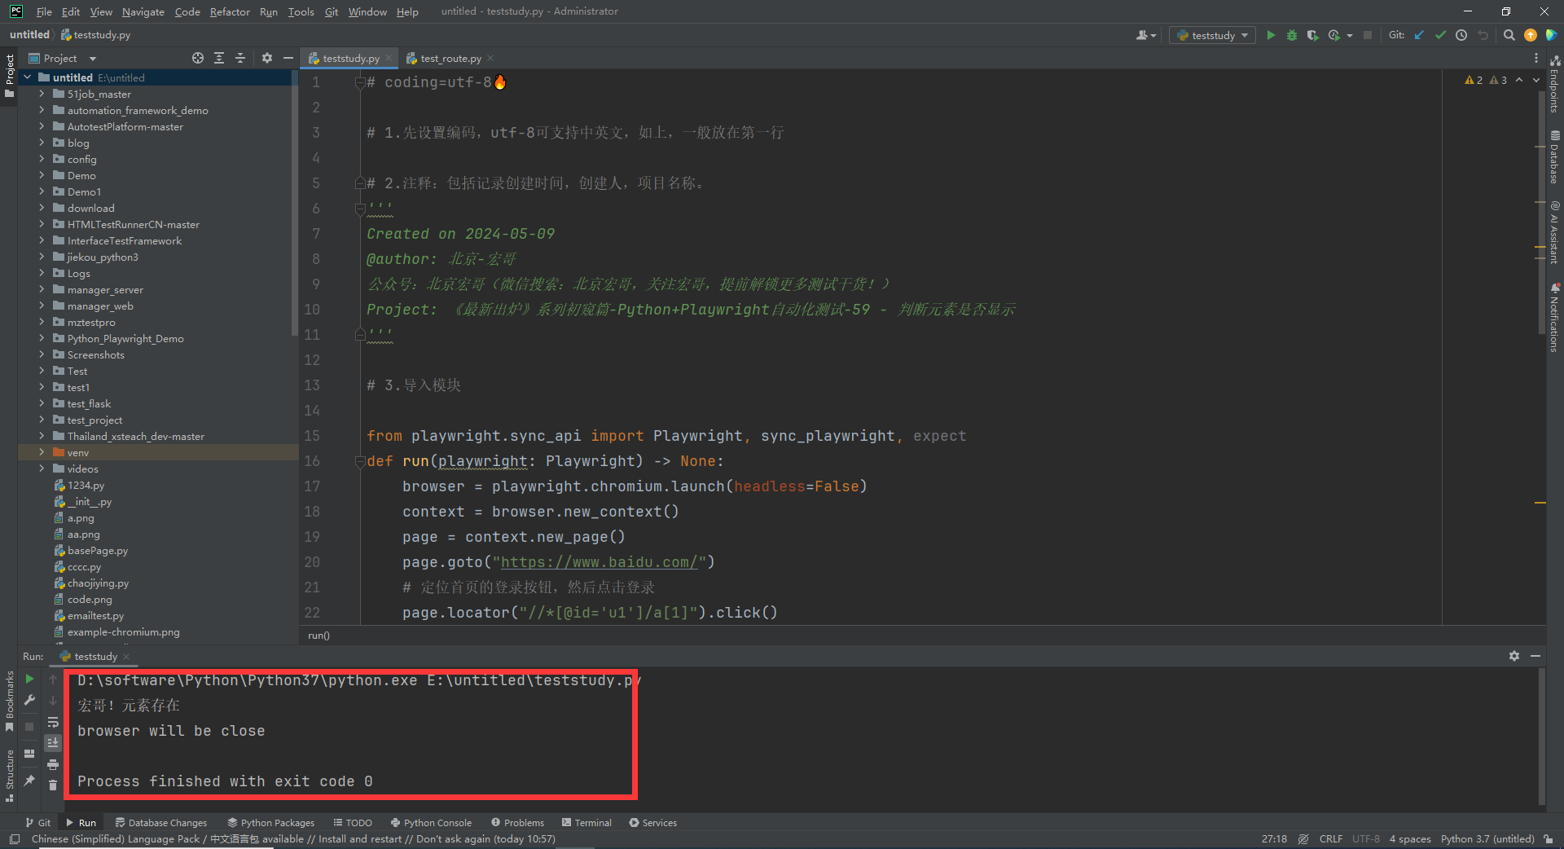This screenshot has width=1564, height=849.
Task: Click the UTF-8 encoding in status bar
Action: coord(1366,839)
